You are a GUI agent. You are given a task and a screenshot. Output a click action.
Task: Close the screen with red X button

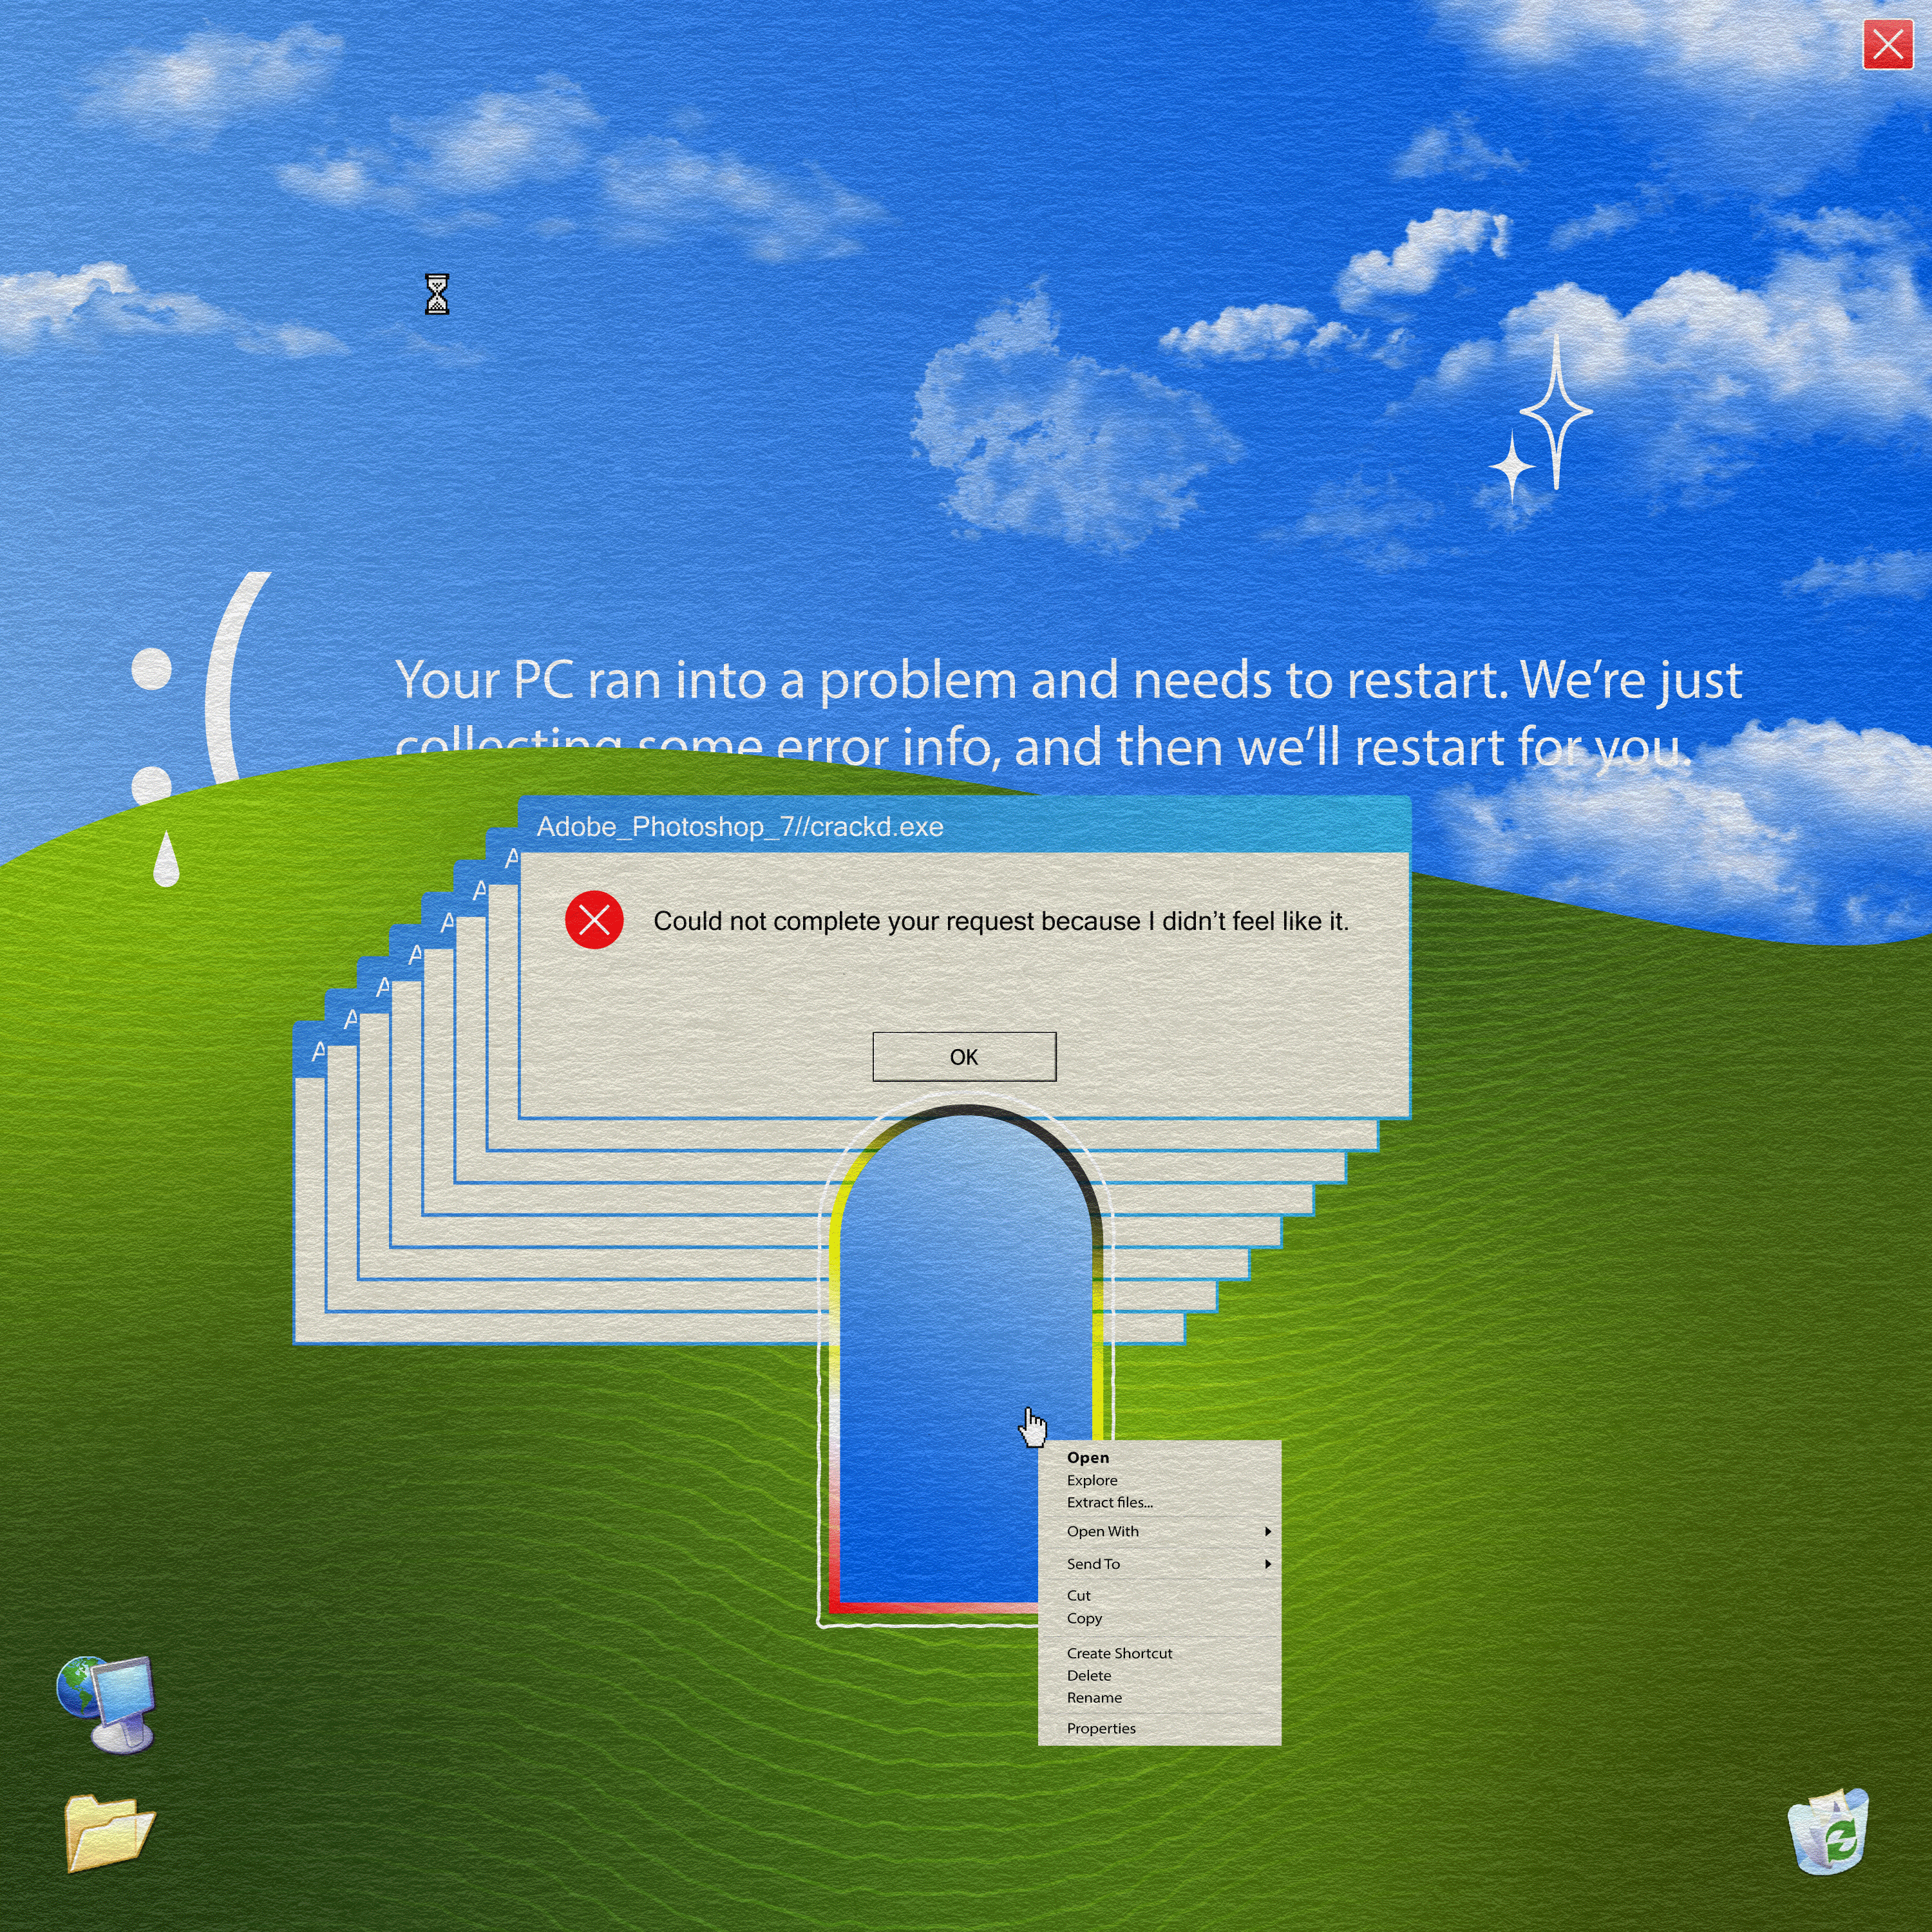click(1887, 45)
